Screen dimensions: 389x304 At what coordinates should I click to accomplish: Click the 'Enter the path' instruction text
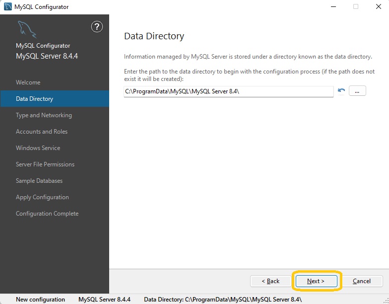(249, 75)
